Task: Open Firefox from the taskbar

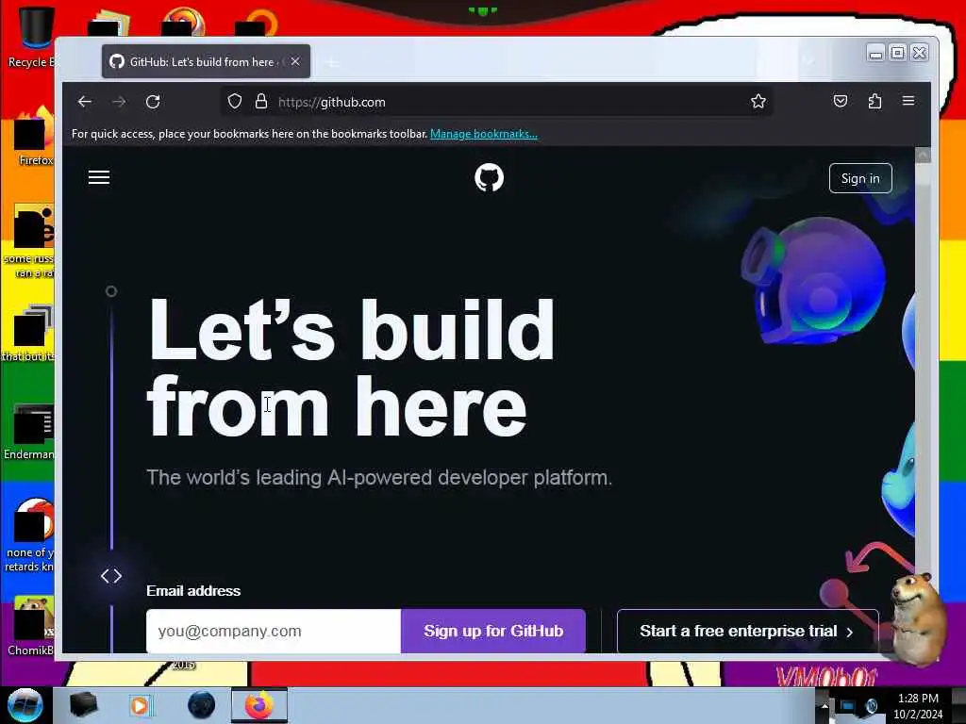Action: pos(259,705)
